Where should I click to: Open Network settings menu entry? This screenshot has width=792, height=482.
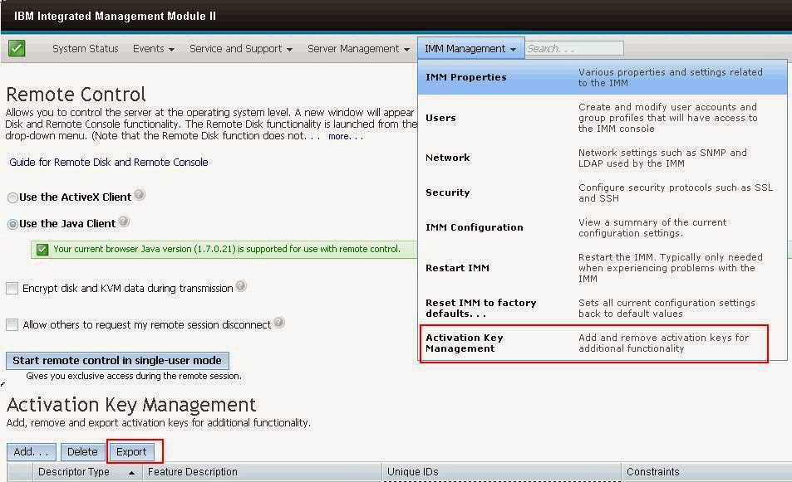602,158
